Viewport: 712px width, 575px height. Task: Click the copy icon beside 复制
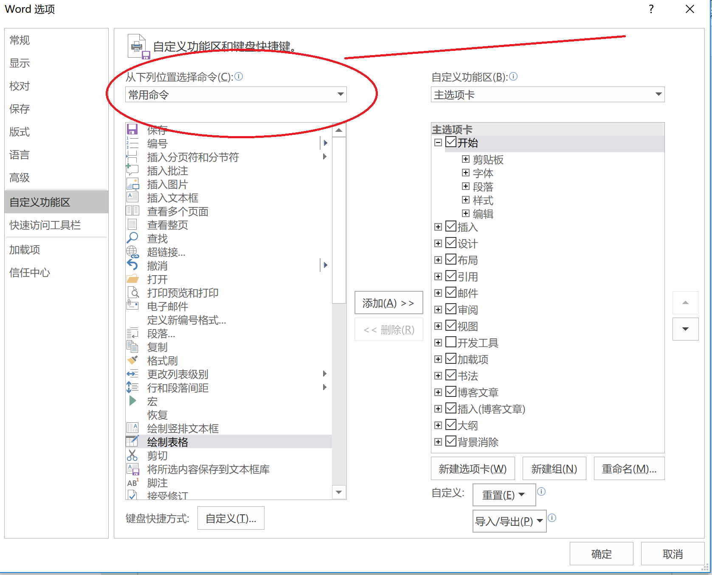coord(132,346)
